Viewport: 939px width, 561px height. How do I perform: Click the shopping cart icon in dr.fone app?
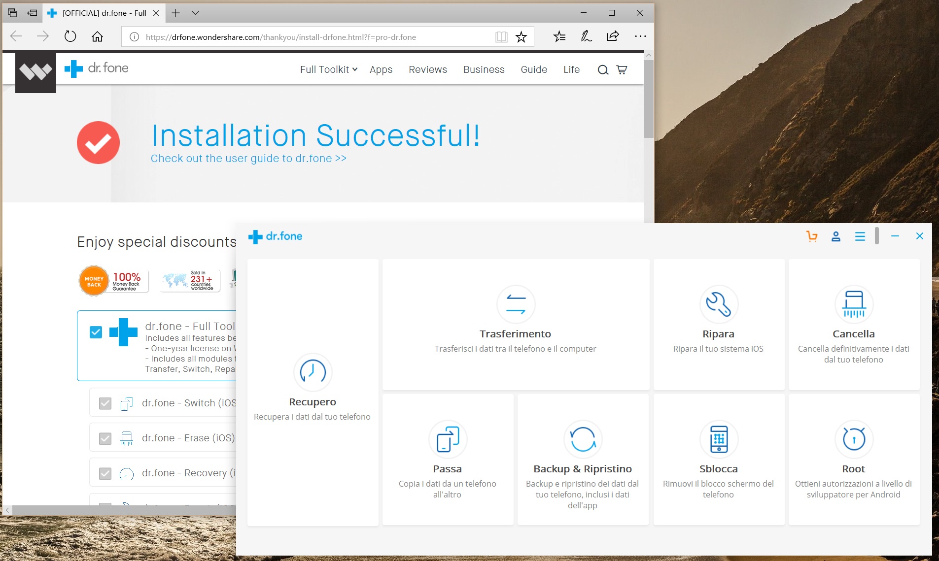pos(812,236)
